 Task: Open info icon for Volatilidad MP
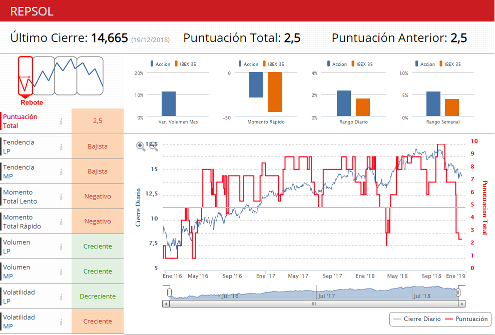click(x=61, y=321)
